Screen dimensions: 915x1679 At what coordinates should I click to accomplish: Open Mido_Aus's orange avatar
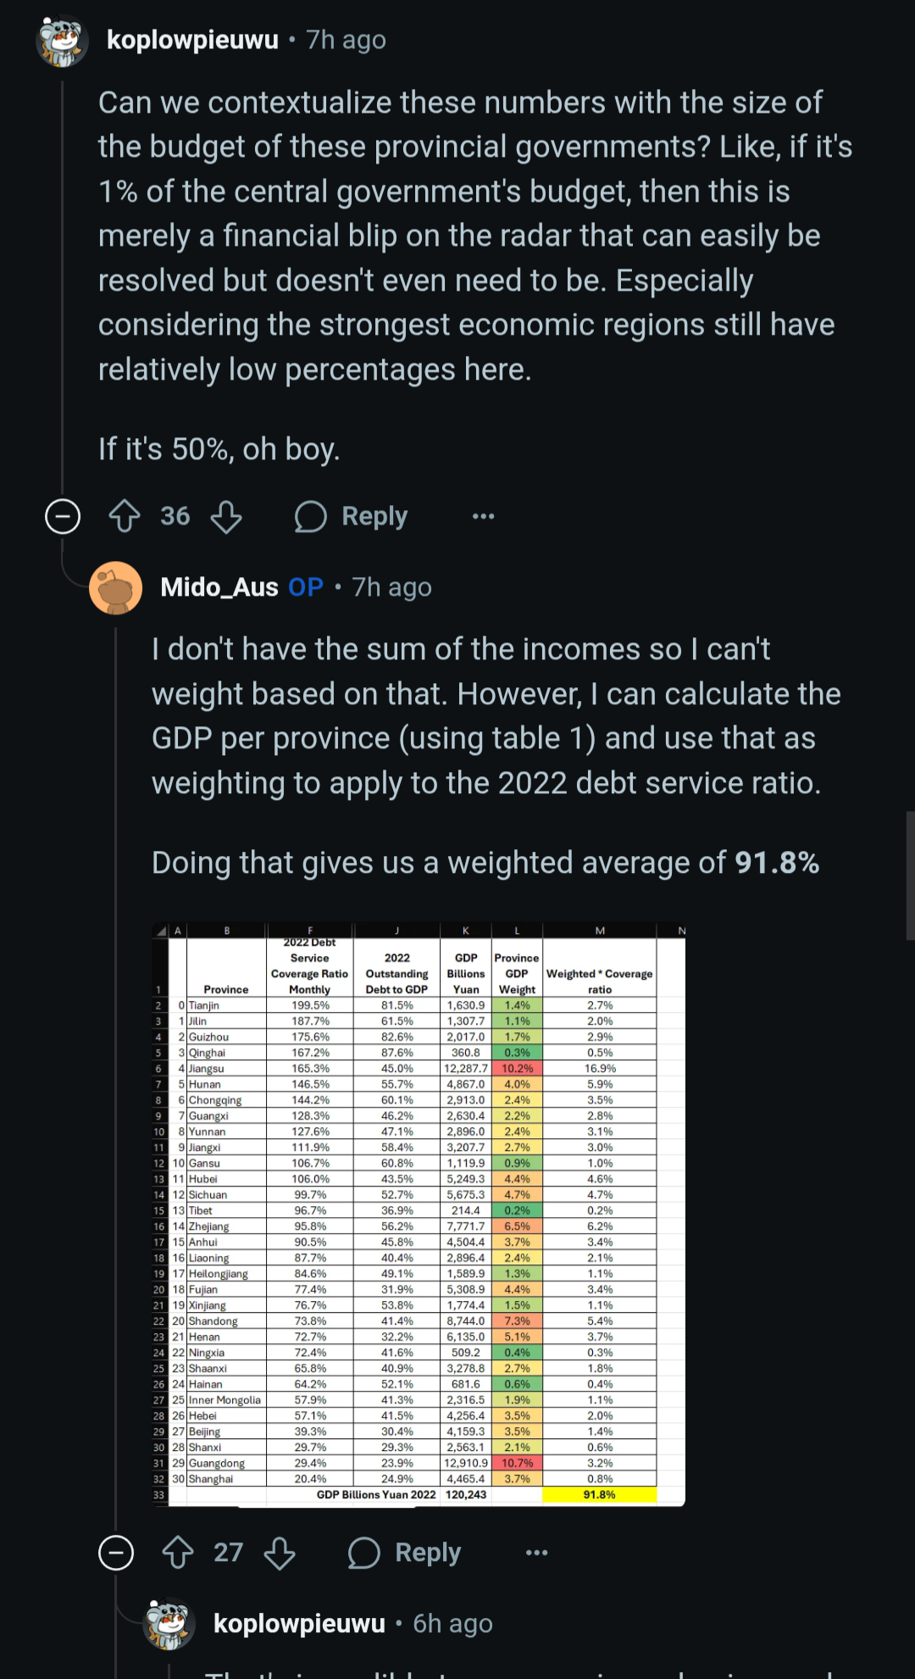point(116,587)
